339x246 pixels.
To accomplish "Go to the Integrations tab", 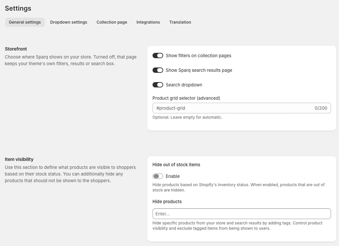I will 148,22.
